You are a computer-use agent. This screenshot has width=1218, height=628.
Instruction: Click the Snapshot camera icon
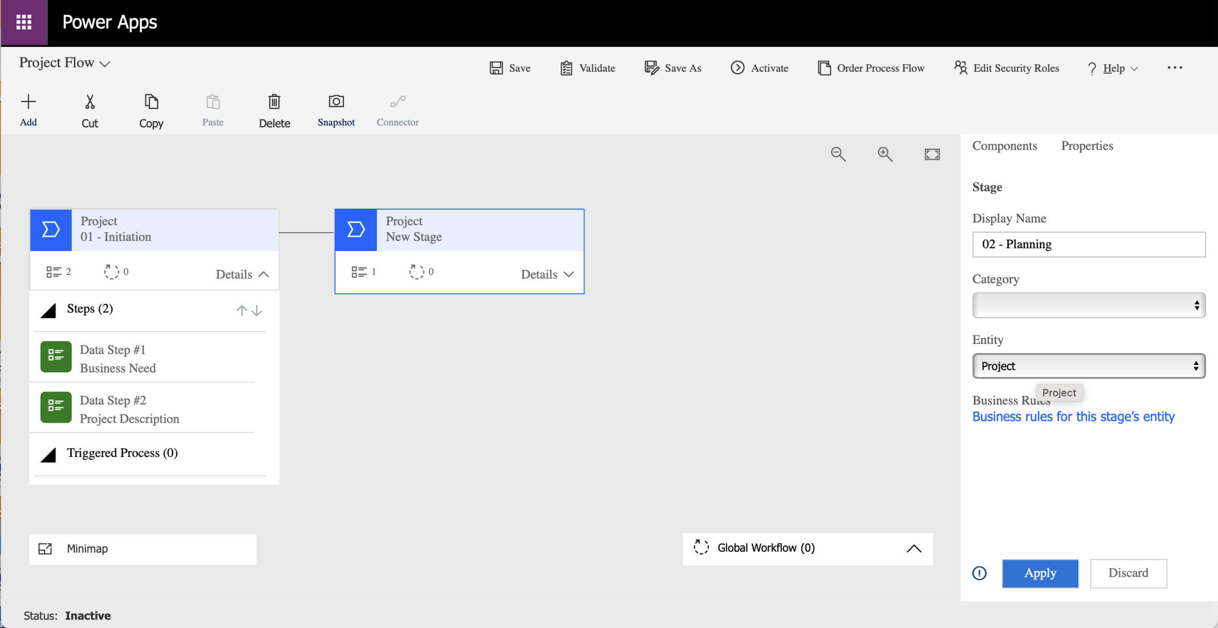point(336,102)
